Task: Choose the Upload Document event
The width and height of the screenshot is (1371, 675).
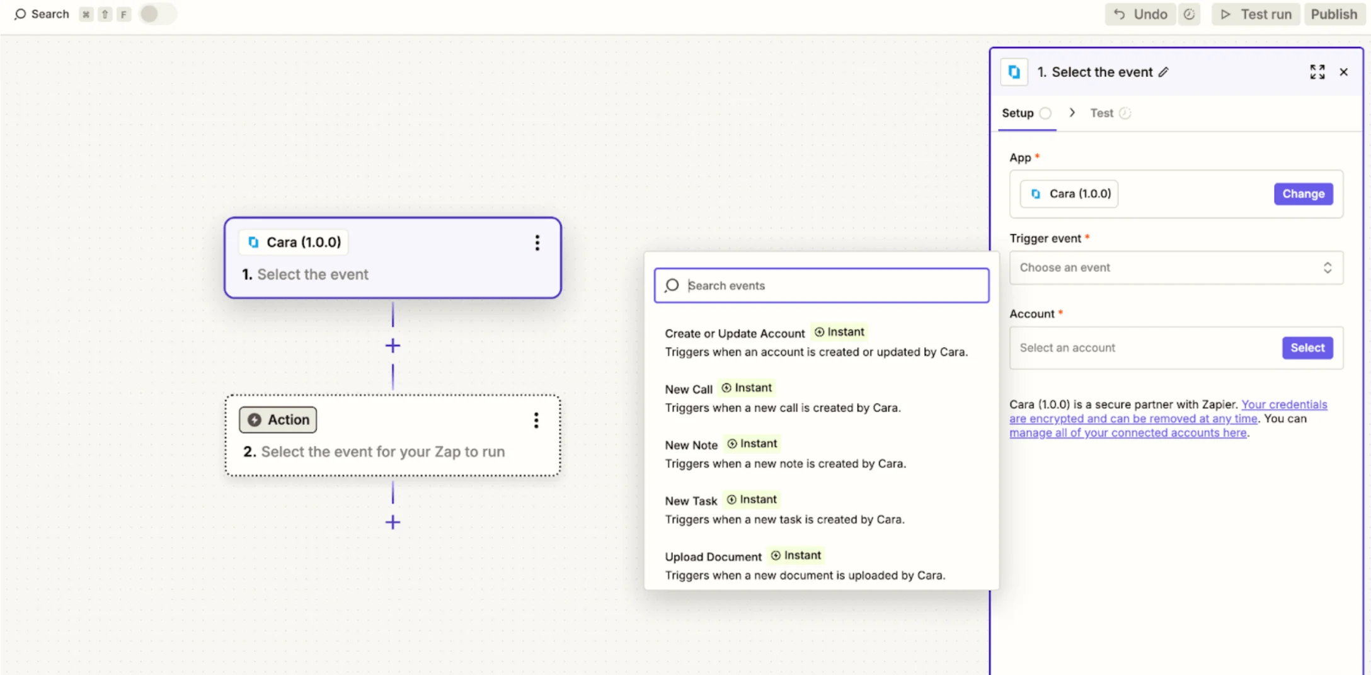Action: (822, 565)
